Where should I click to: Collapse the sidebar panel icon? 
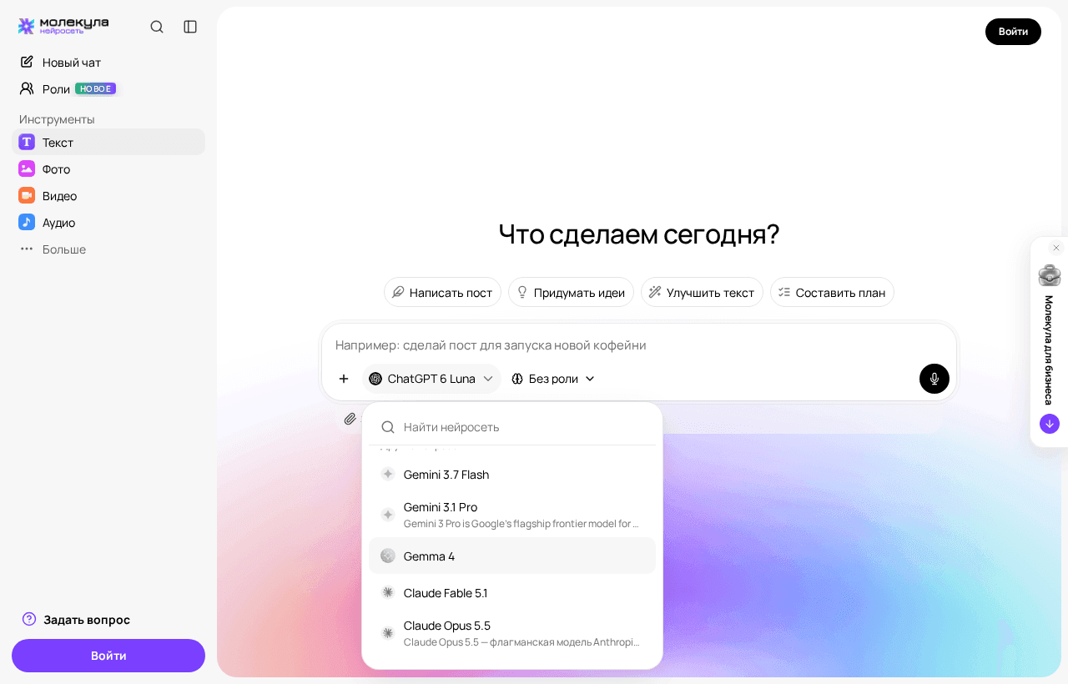190,27
